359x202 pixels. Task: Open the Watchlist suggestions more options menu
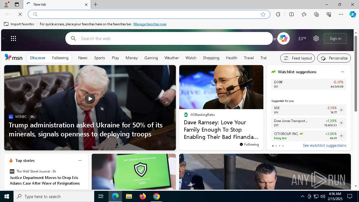(x=342, y=72)
